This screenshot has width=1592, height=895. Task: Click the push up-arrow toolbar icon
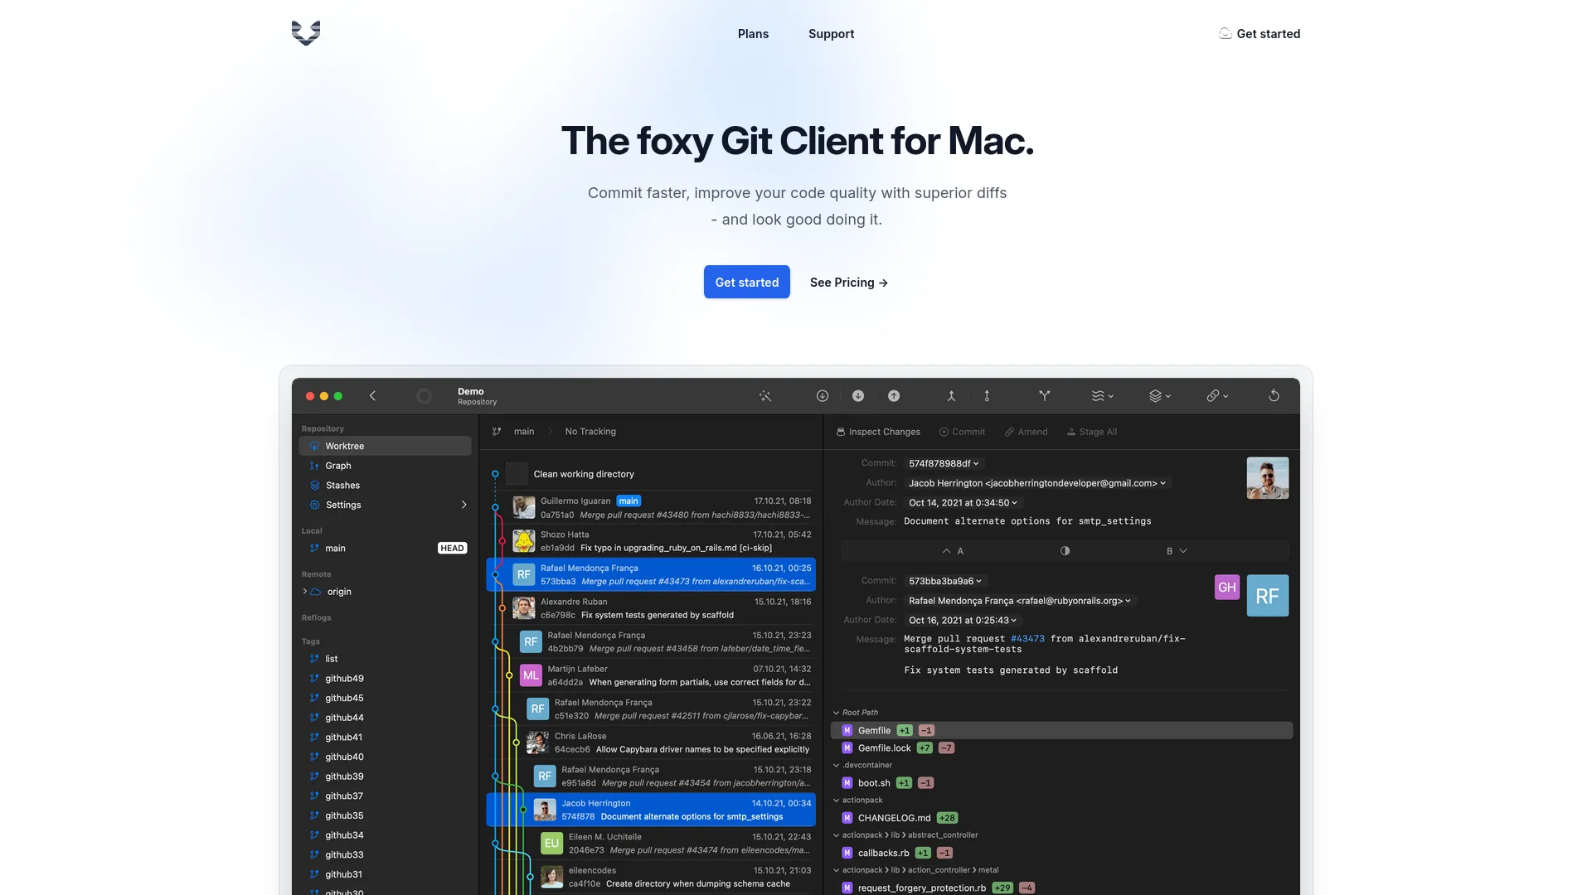pyautogui.click(x=894, y=396)
